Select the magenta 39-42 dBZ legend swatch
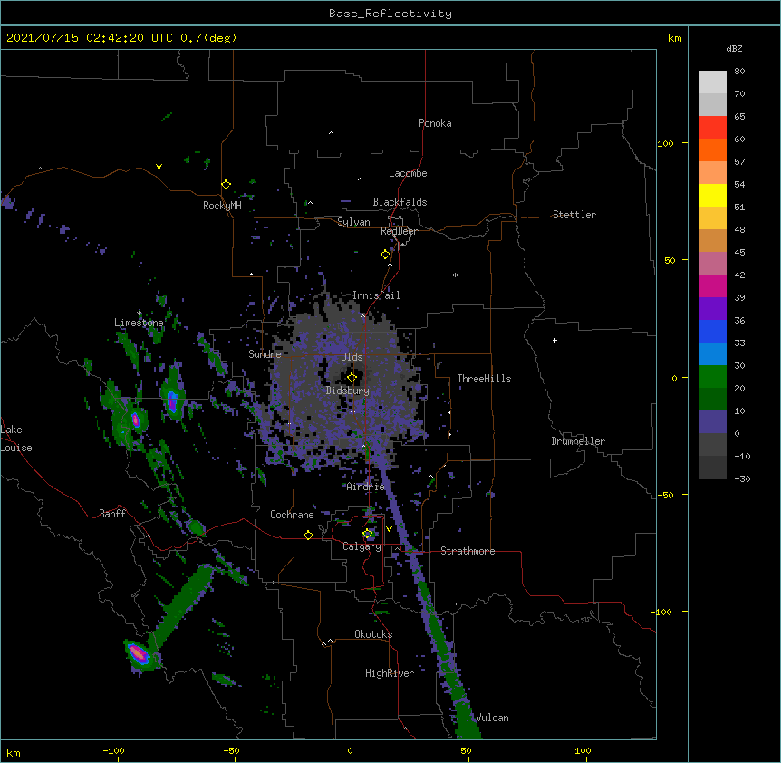The image size is (781, 763). 712,285
